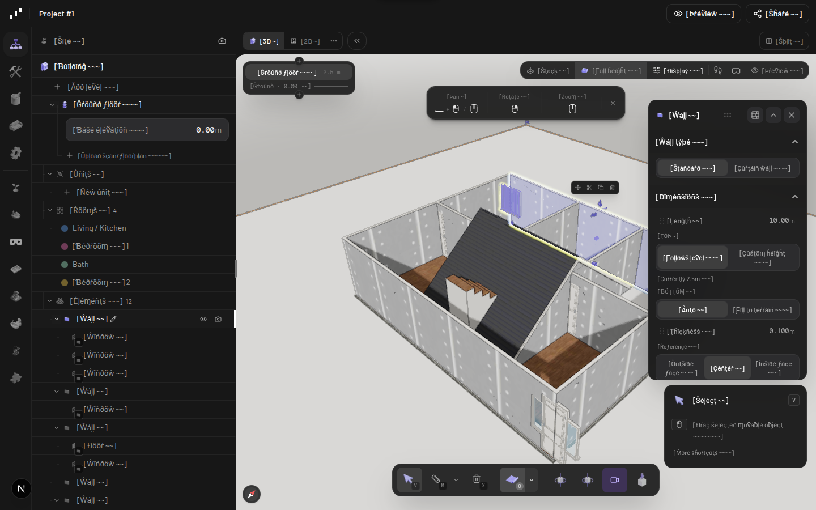The height and width of the screenshot is (510, 816).
Task: Select the measure tool in bottom toolbar
Action: coord(436,480)
